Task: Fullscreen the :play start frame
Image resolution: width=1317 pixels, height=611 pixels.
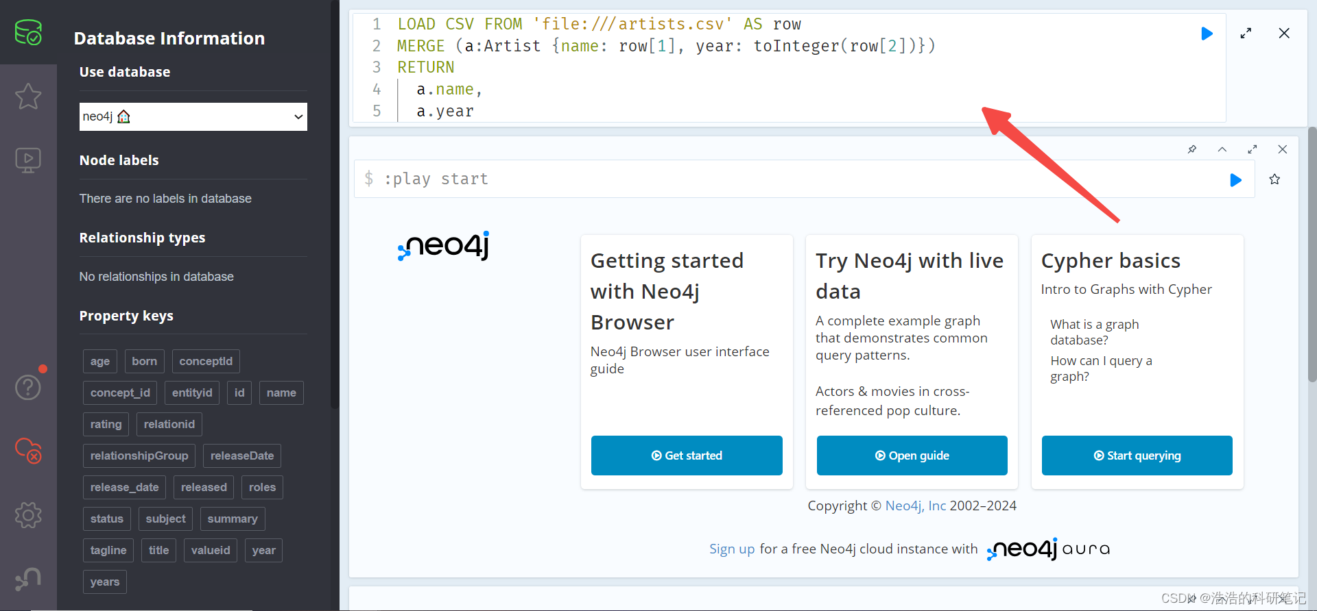Action: point(1253,149)
